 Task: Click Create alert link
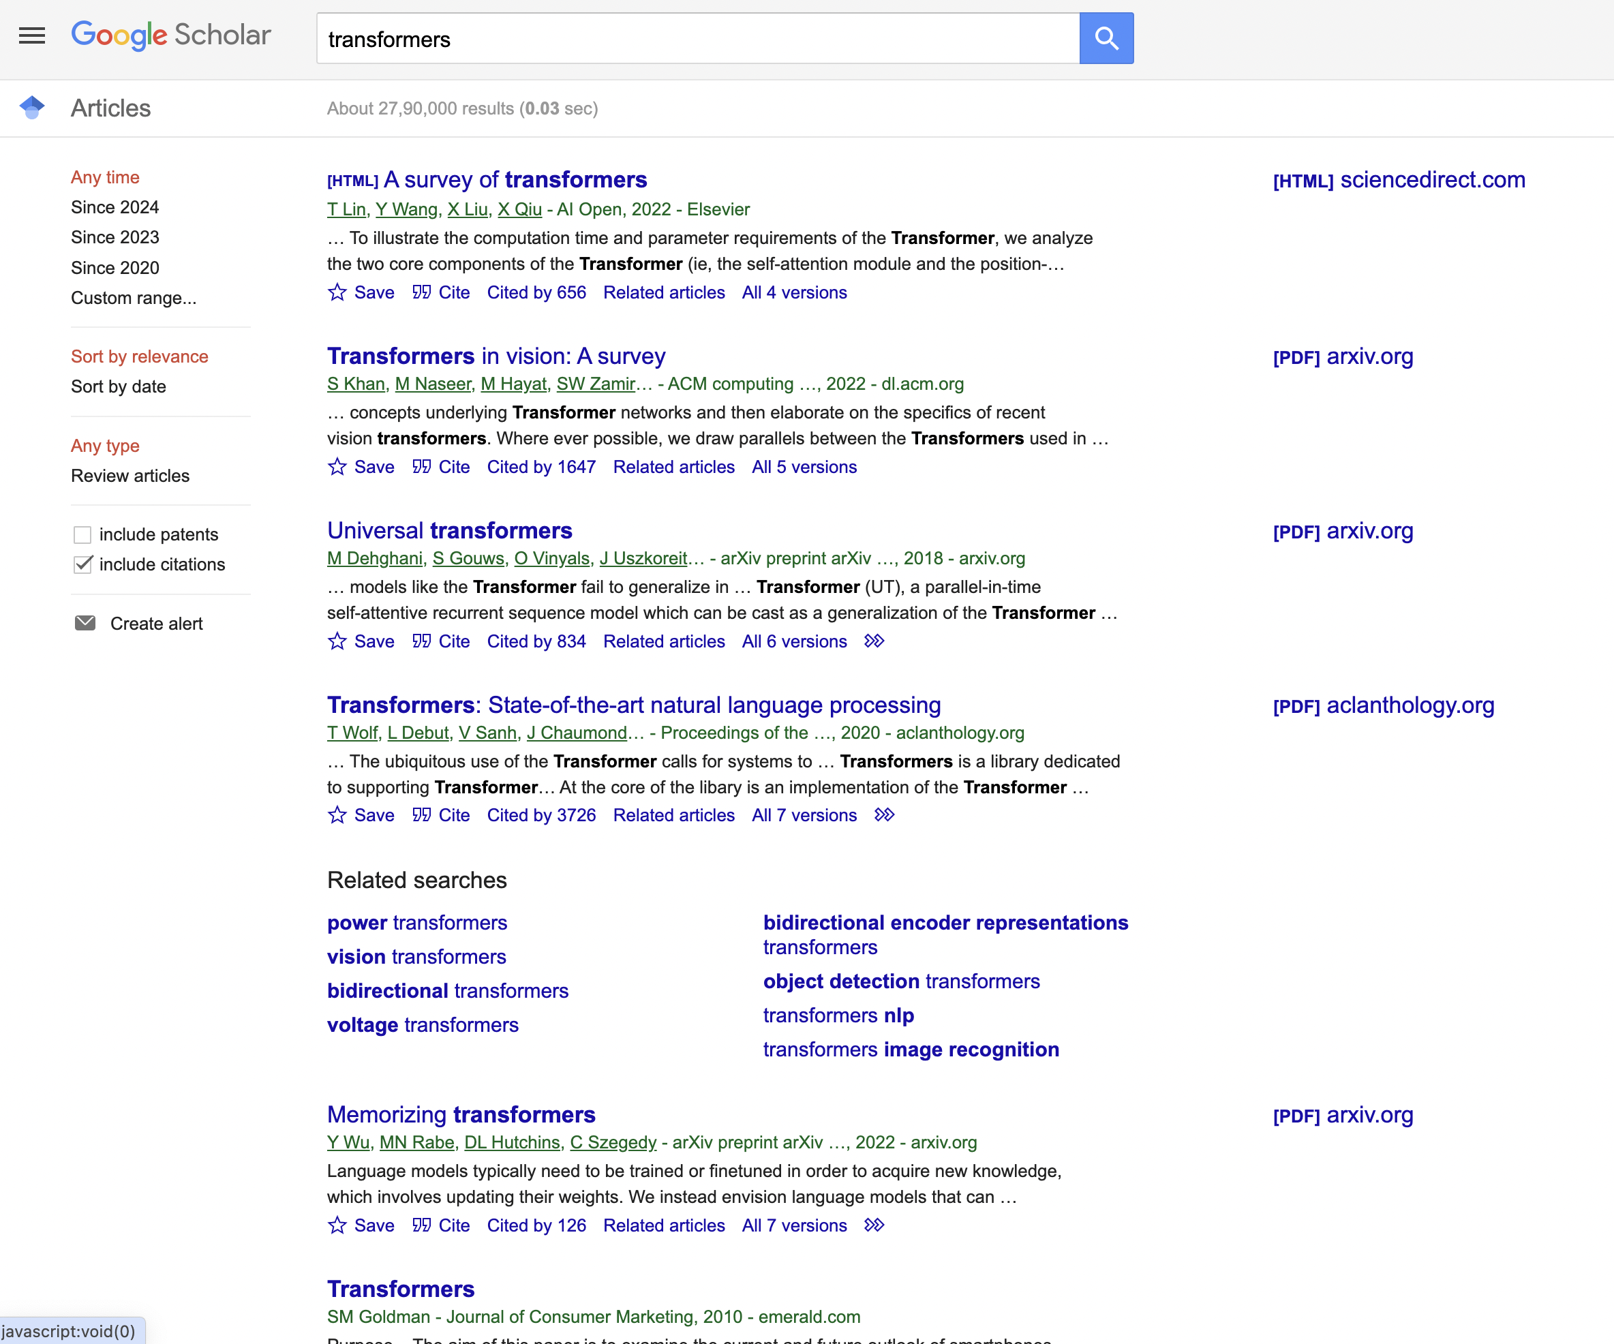point(157,623)
